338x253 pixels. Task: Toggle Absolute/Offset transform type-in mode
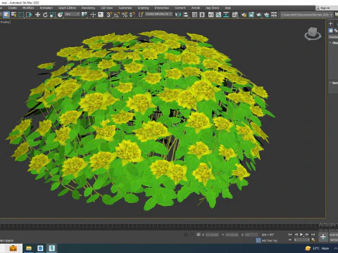click(x=199, y=234)
